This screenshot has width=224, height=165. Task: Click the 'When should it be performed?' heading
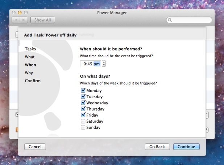click(x=111, y=49)
